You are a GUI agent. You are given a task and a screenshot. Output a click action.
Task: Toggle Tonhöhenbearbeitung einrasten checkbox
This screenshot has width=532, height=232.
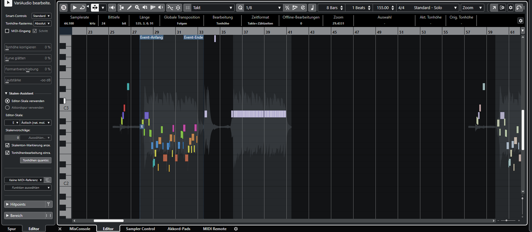point(8,153)
